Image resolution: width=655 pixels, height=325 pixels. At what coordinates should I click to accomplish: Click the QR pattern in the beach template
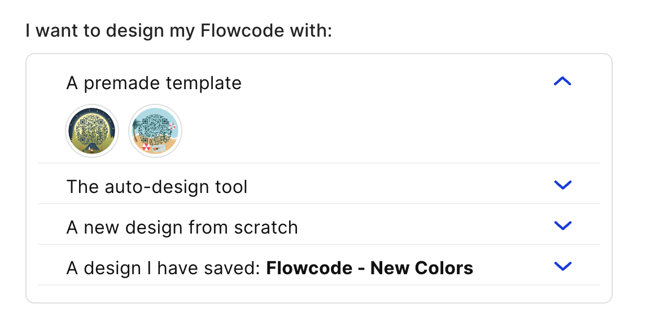pyautogui.click(x=155, y=130)
